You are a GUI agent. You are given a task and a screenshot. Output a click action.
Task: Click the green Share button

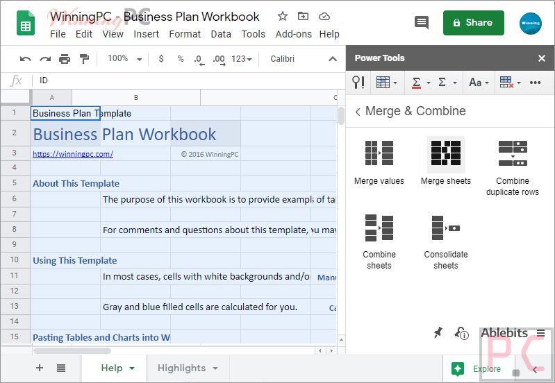473,23
